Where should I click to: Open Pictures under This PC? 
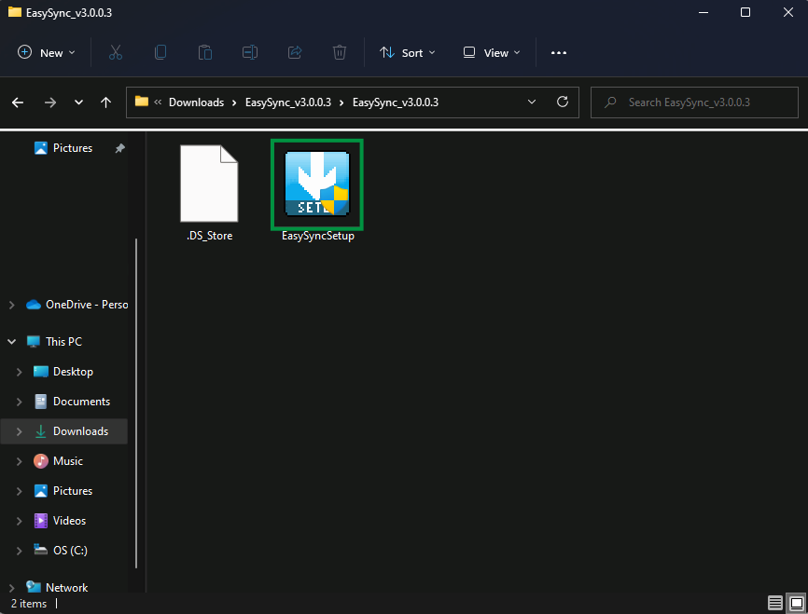tap(63, 491)
